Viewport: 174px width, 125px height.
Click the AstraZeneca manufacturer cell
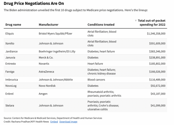pyautogui.click(x=46, y=71)
